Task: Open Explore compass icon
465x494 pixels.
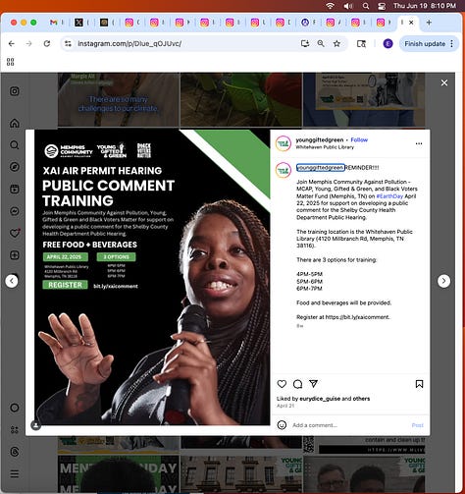Action: click(15, 167)
